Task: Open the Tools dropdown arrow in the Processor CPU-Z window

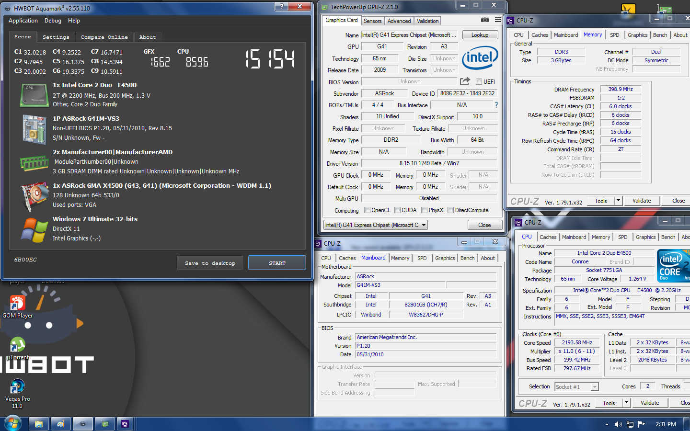Action: [x=627, y=403]
